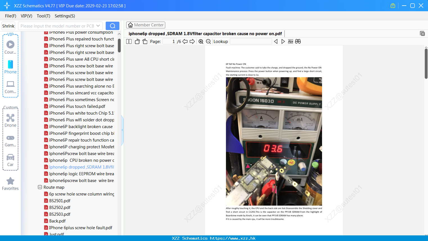Go to the previous page arrow

185,41
